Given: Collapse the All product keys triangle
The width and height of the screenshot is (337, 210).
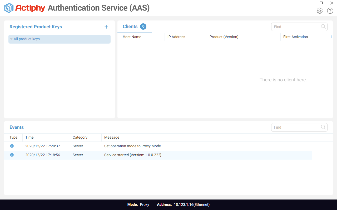Looking at the screenshot, I should click(11, 39).
